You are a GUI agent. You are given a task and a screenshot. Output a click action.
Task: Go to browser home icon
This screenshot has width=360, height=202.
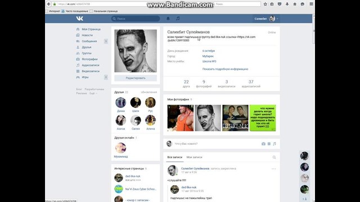point(295,4)
